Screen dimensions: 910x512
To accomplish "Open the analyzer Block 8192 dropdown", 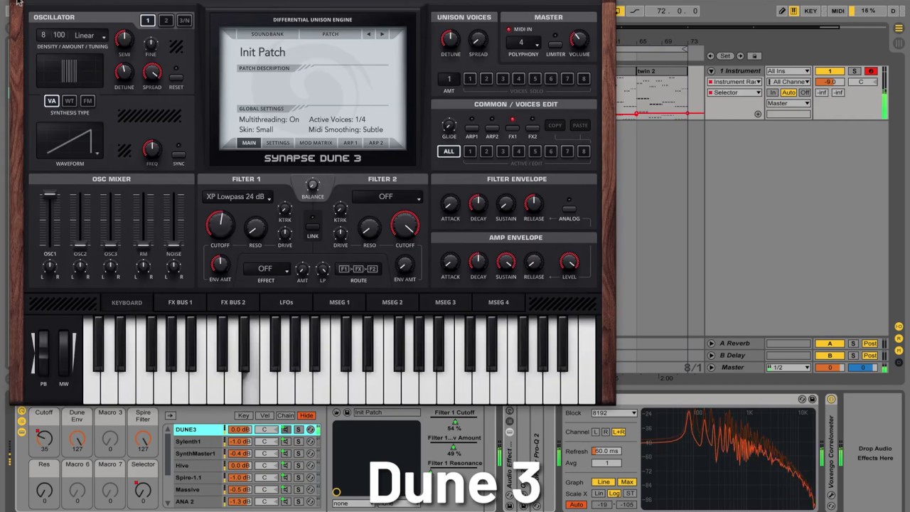I will click(614, 413).
